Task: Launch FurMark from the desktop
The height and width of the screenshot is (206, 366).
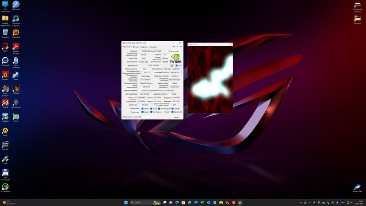Action: pos(5,76)
